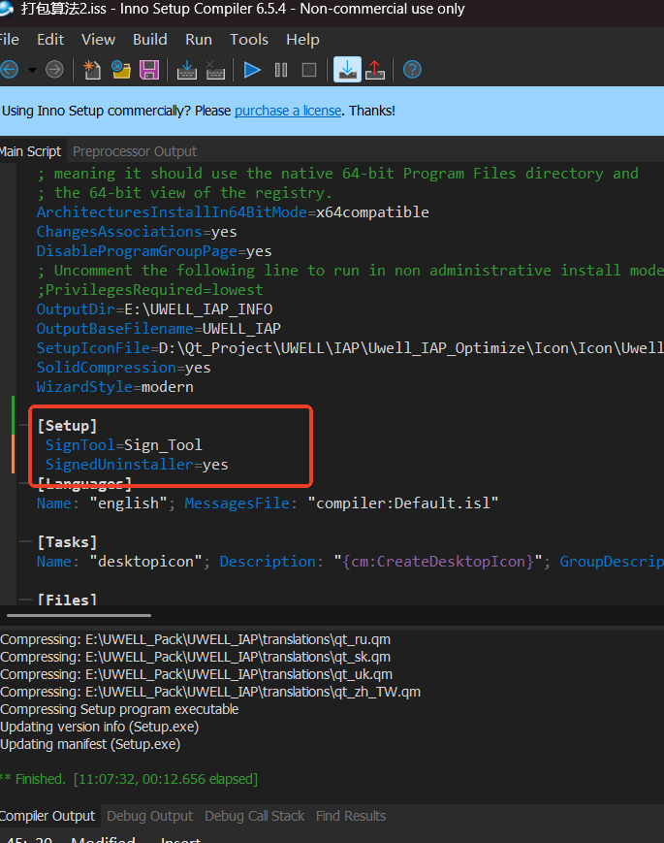Terminate the running setup
Screen dimensions: 664x843
click(x=309, y=70)
